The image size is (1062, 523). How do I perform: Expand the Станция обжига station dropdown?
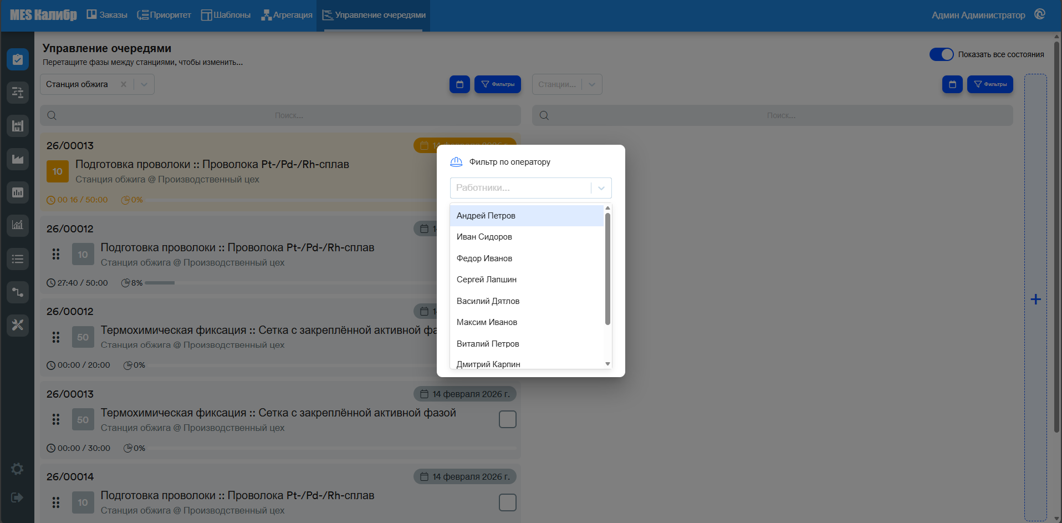144,84
